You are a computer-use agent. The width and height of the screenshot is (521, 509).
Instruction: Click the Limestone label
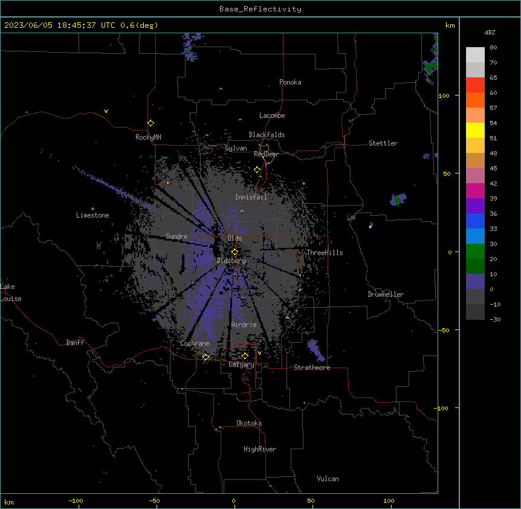(92, 215)
